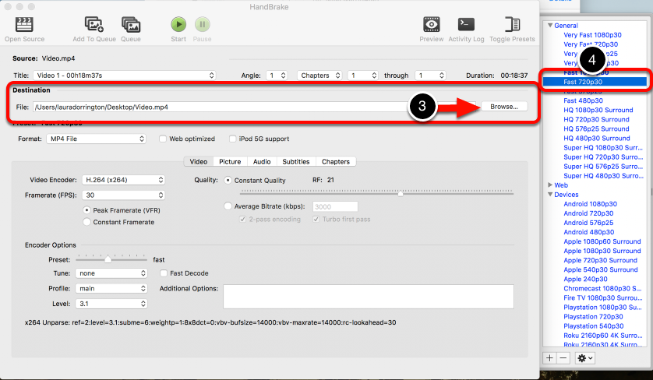Select the Constant Quality radio button

(x=228, y=180)
